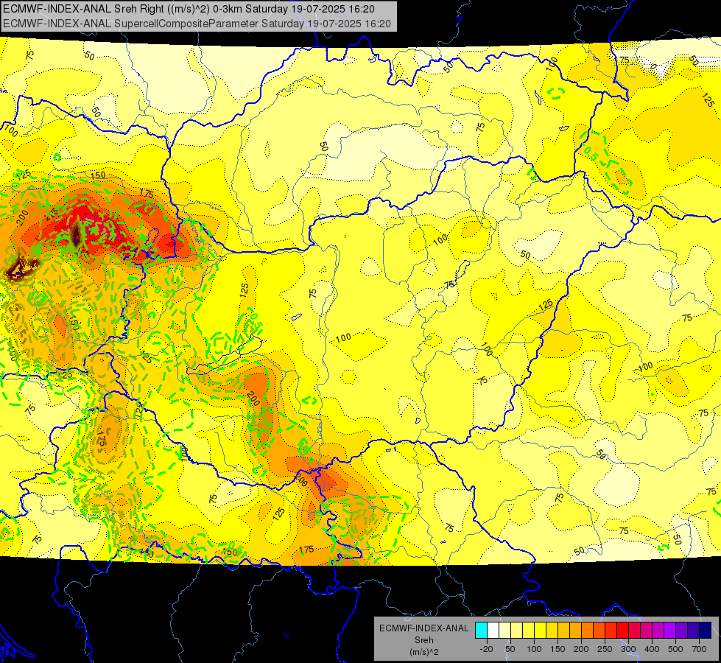The height and width of the screenshot is (663, 721).
Task: Click the '150' tick label on the legend scale
Action: pyautogui.click(x=558, y=649)
